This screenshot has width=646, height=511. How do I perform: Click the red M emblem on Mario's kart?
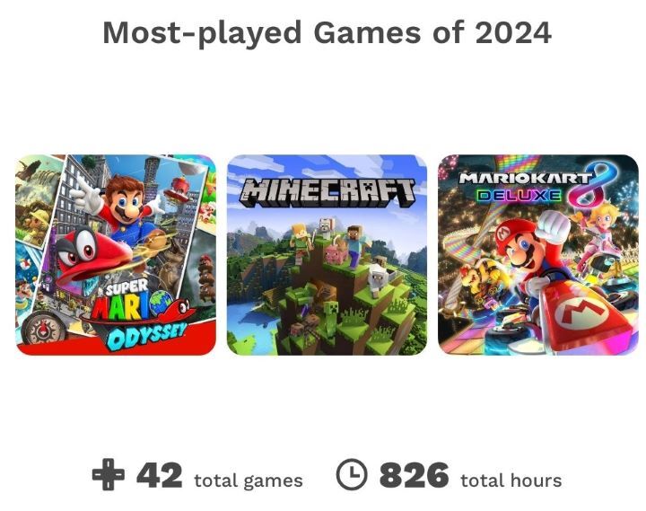(581, 315)
